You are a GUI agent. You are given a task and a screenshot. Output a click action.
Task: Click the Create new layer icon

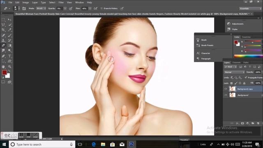[258, 123]
